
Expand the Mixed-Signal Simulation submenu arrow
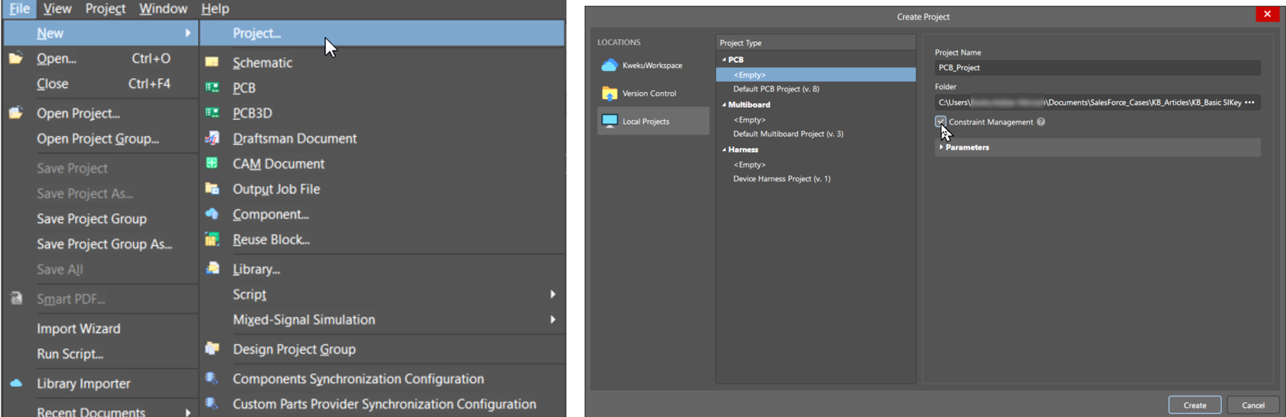tap(552, 319)
